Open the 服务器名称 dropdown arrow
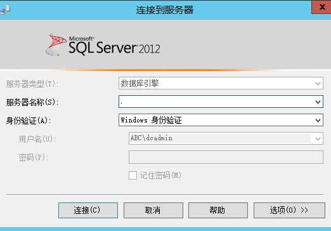Viewport: 331px width, 231px height. 318,102
